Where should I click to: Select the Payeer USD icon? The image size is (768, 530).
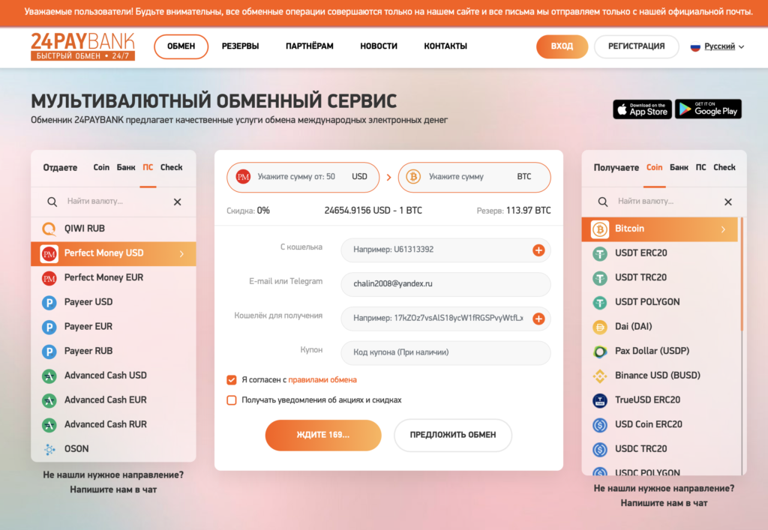(49, 302)
